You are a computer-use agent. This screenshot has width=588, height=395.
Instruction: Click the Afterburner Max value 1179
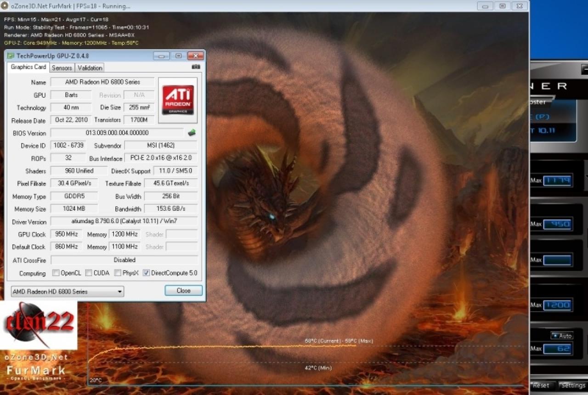(558, 180)
